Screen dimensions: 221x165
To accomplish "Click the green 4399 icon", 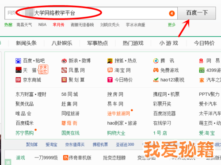I will pos(202,70).
